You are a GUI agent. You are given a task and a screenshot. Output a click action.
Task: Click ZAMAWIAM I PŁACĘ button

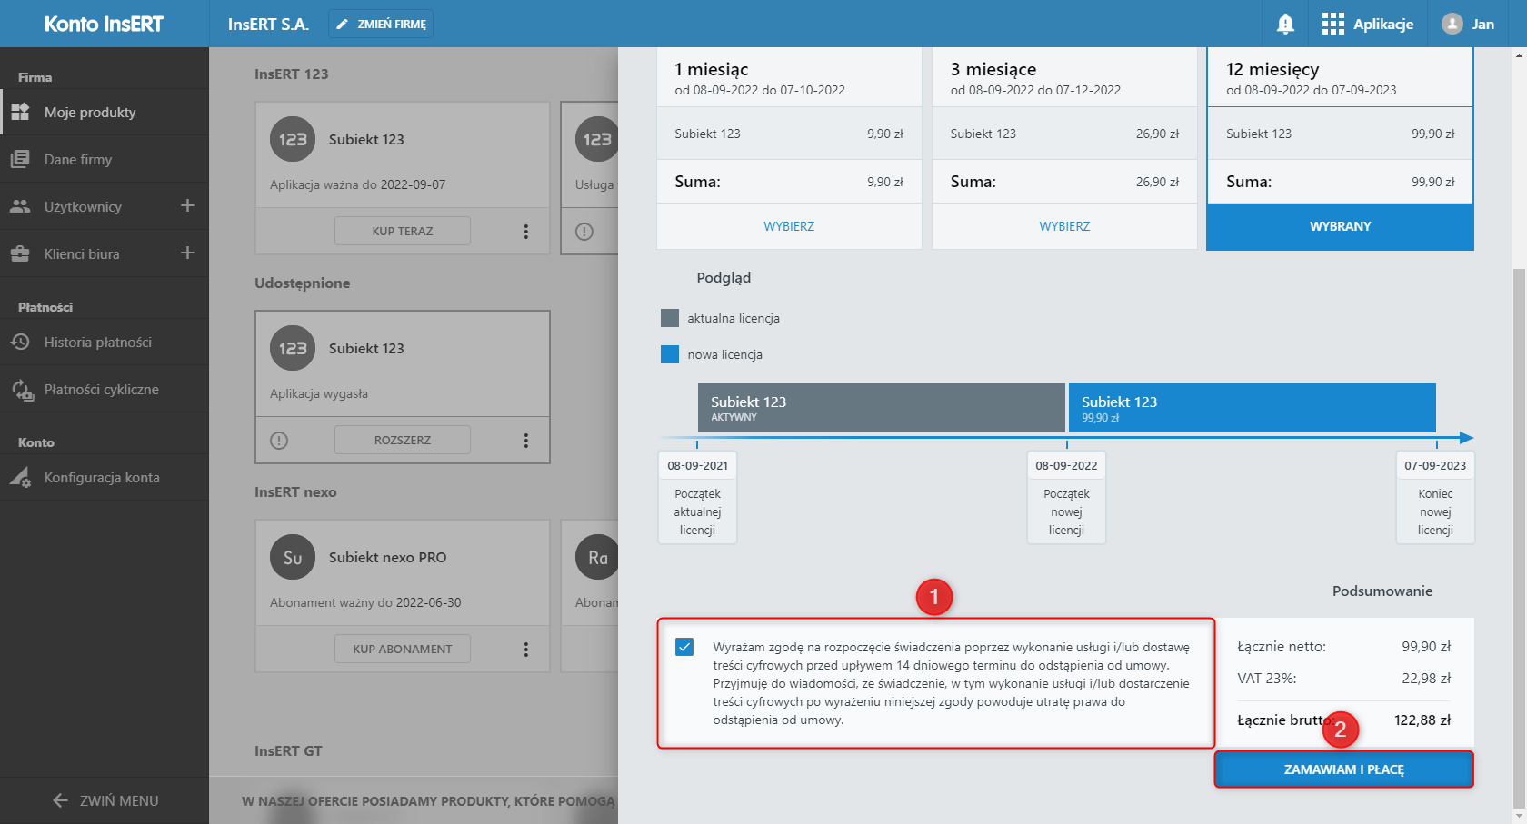pos(1343,769)
